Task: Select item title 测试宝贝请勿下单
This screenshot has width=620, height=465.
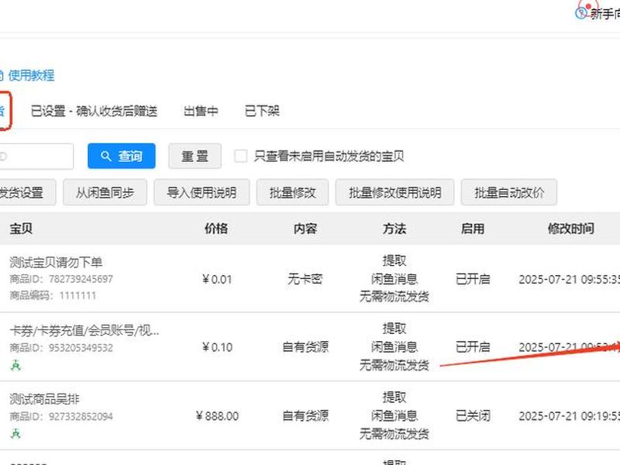Action: pyautogui.click(x=56, y=262)
